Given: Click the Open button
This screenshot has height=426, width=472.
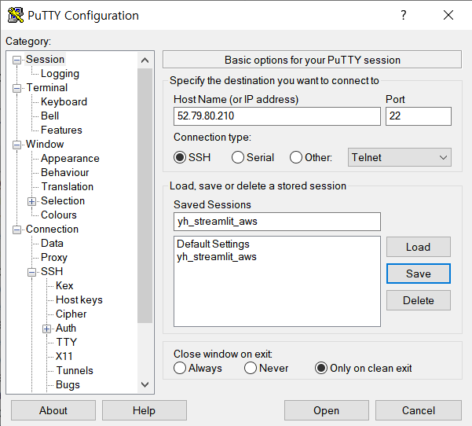Looking at the screenshot, I should 327,410.
